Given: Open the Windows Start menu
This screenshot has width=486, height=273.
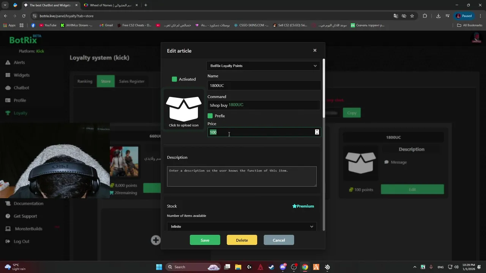Looking at the screenshot, I should [x=159, y=267].
